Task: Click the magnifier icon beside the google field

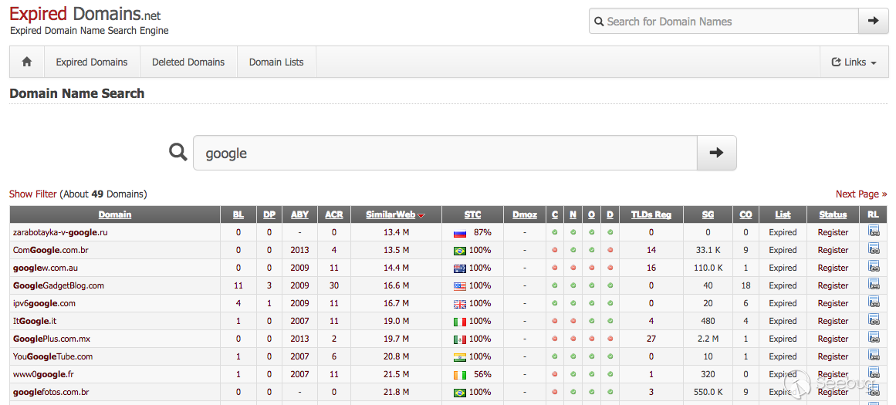Action: 178,153
